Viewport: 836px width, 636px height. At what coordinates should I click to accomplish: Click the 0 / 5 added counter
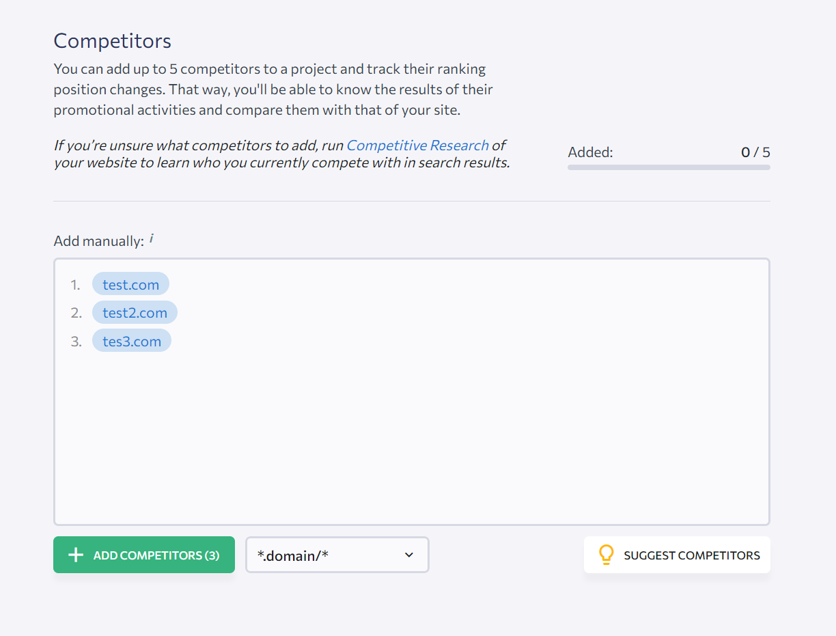point(755,152)
